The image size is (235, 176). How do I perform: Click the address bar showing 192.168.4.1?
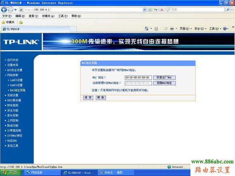[x=81, y=10]
